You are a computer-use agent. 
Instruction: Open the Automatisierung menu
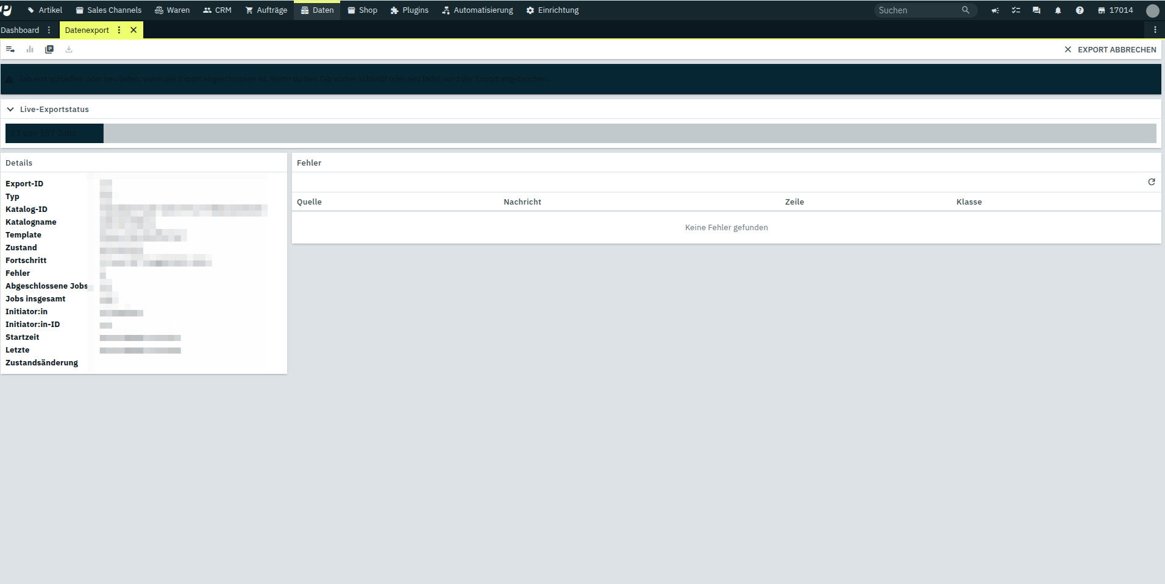click(x=477, y=10)
